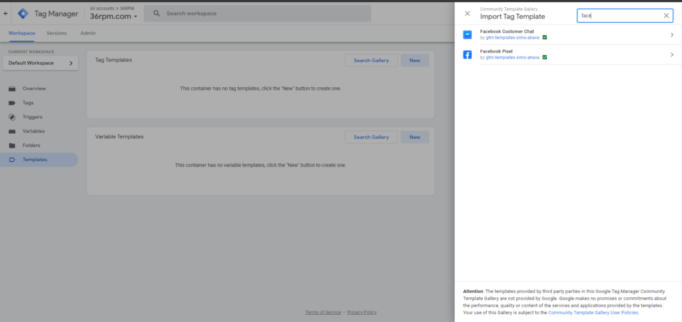Image resolution: width=682 pixels, height=322 pixels.
Task: Click gtm-templates-simo-ahava under Facebook Customer Chat
Action: (x=513, y=37)
